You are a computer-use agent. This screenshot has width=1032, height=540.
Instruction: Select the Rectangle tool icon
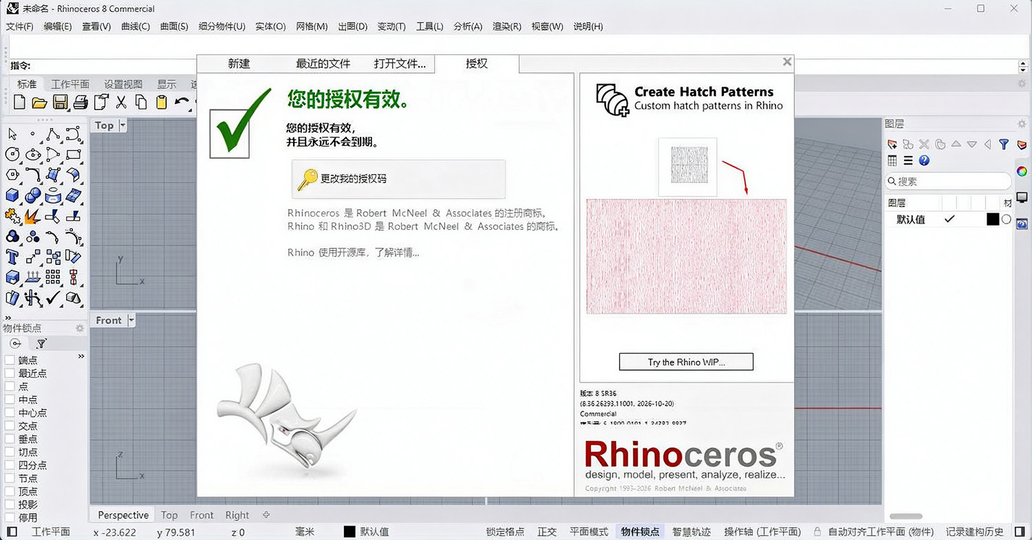tap(74, 154)
